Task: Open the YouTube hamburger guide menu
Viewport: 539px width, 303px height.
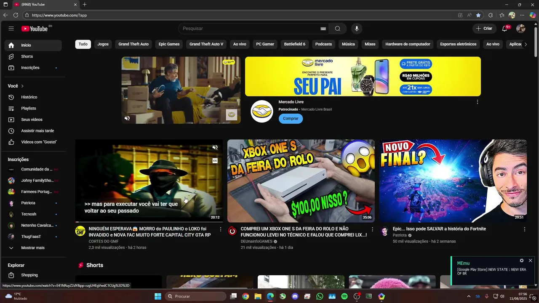Action: click(x=11, y=29)
